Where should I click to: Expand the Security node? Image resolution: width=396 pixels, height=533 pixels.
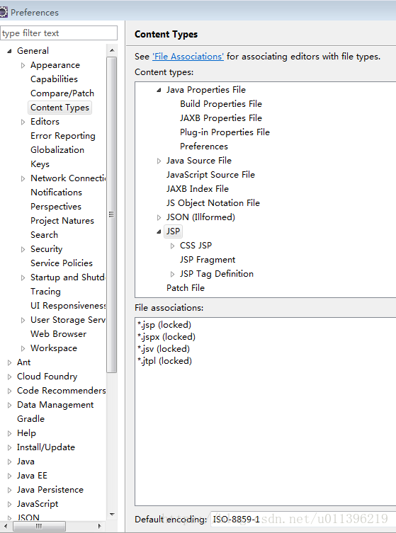pos(23,249)
